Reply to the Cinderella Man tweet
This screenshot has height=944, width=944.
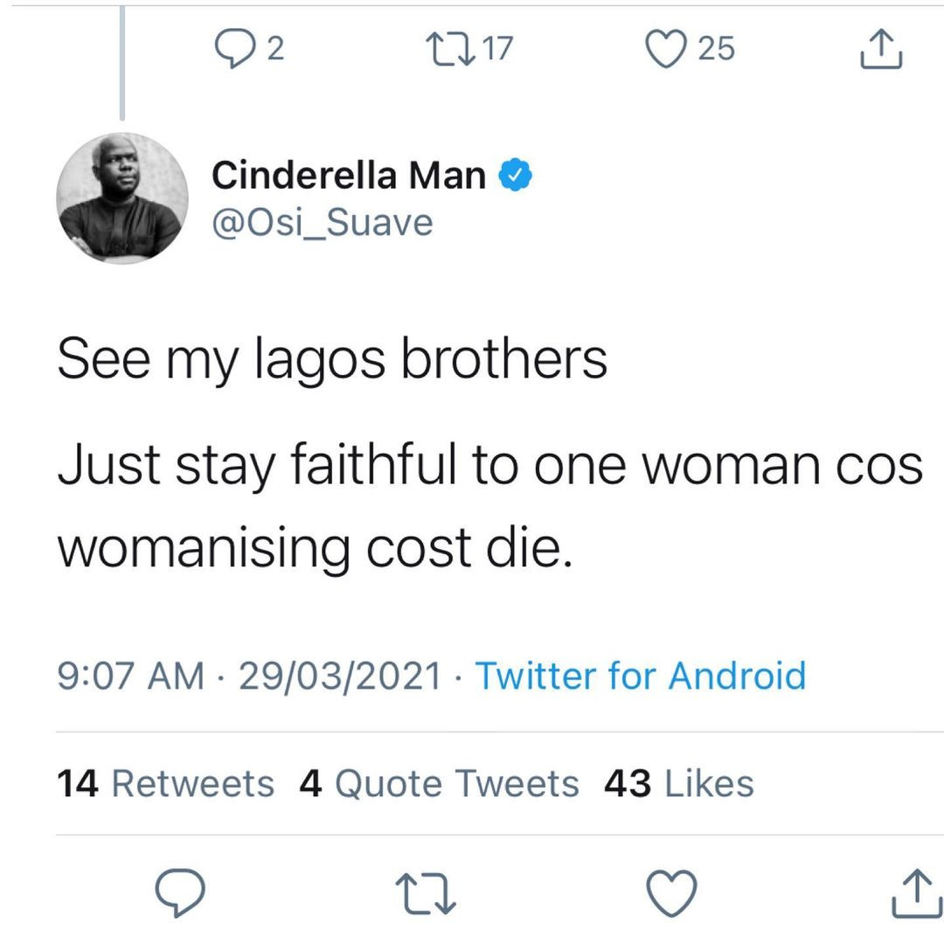click(180, 892)
